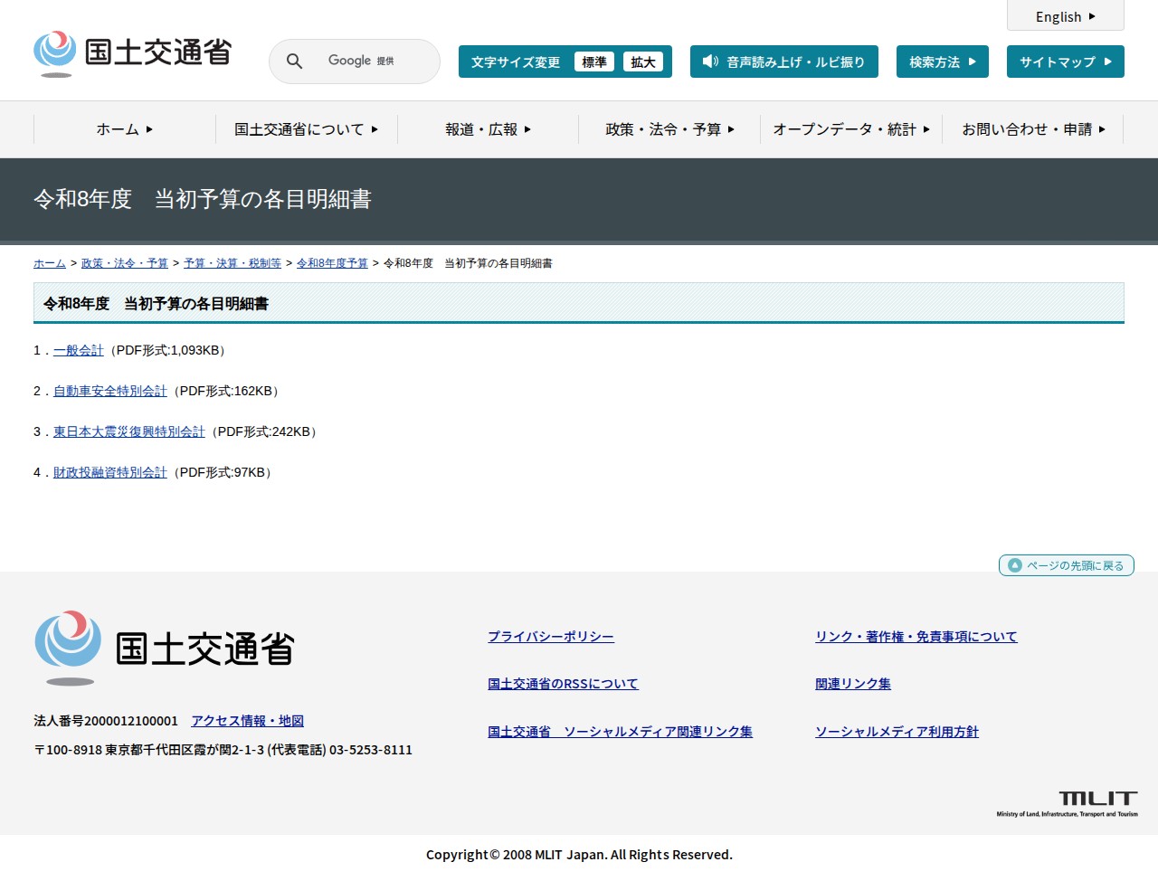
Task: Click the footer MLIT globe logo
Action: point(68,647)
